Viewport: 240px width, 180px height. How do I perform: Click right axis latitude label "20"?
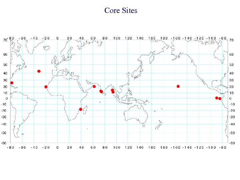231,87
